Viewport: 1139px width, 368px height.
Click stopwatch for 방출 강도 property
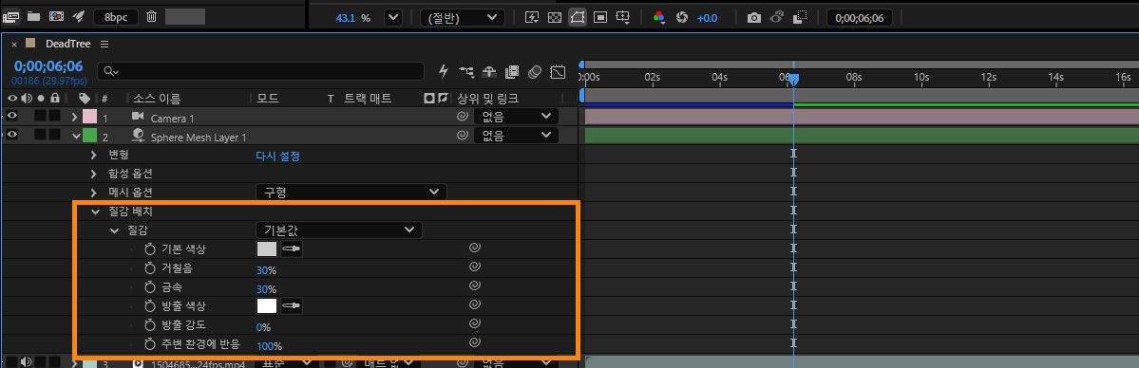150,325
